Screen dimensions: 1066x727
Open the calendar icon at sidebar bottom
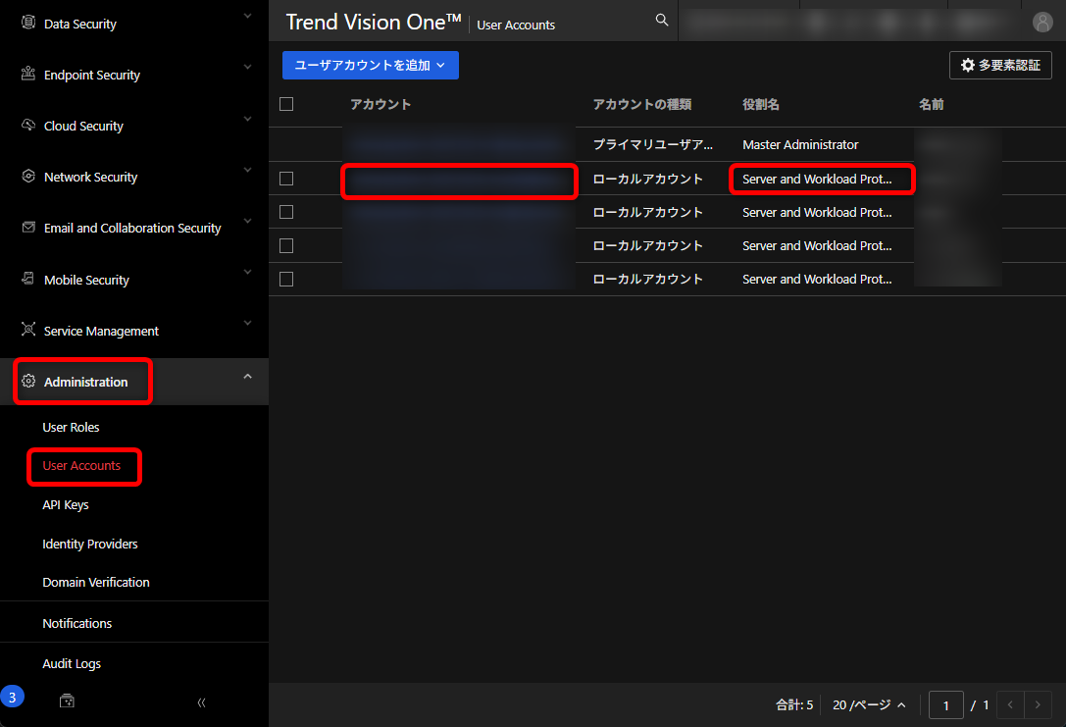67,701
